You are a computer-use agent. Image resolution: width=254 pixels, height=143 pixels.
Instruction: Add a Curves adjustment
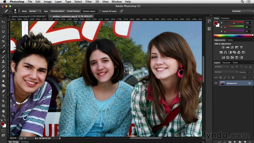[x=232, y=47]
